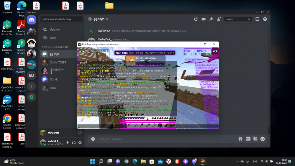Click the attach file plus button
Image resolution: width=295 pixels, height=166 pixels.
(93, 139)
